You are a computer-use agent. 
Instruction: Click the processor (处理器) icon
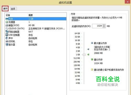pyautogui.click(x=7, y=22)
